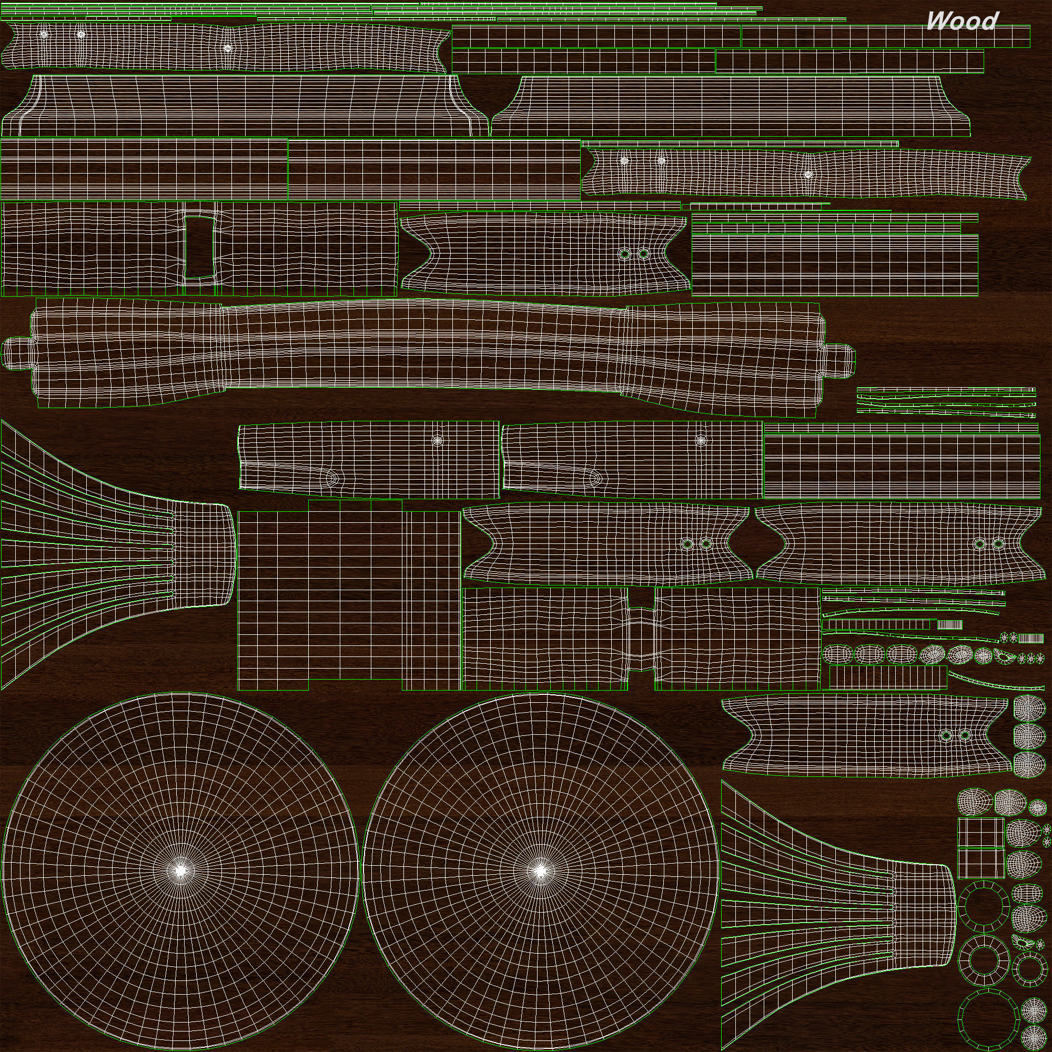Image resolution: width=1052 pixels, height=1052 pixels.
Task: Select the wavy strip island with knots at upper right
Action: point(806,173)
